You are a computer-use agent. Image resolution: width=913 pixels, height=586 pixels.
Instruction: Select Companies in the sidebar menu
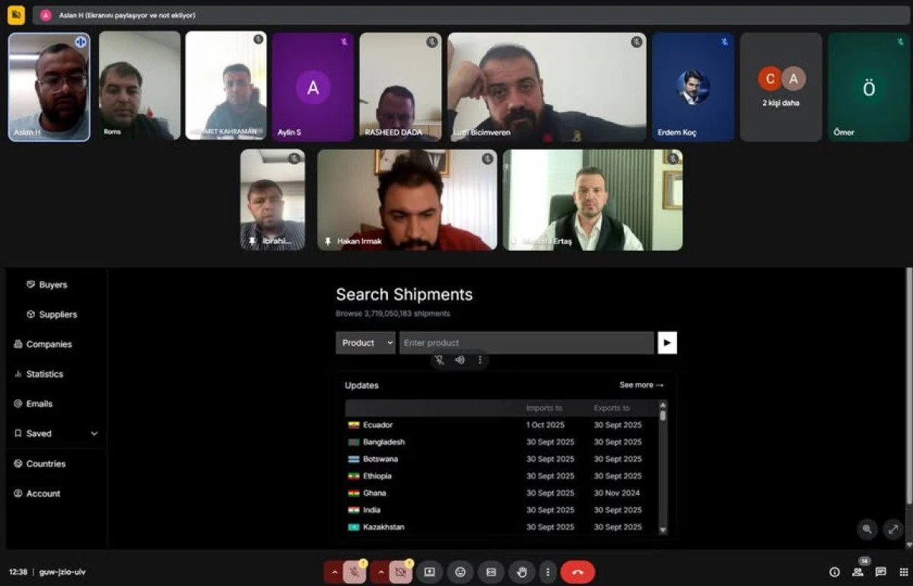(49, 344)
